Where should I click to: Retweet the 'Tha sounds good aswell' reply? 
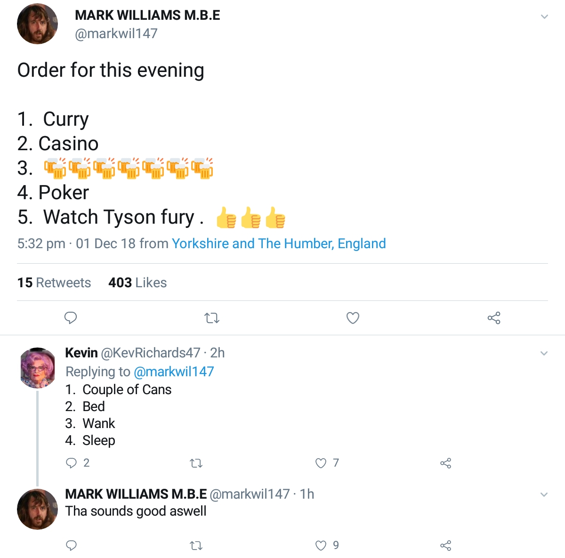(196, 546)
